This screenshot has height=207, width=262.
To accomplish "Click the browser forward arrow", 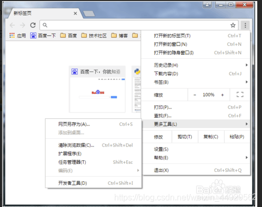I will click(x=23, y=25).
